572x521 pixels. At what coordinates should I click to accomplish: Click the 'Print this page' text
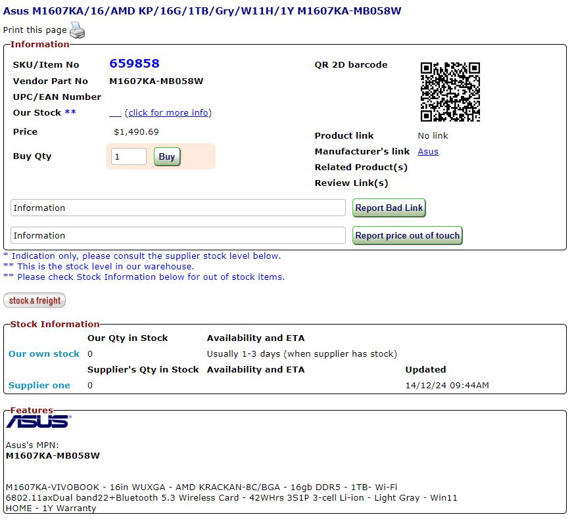click(x=35, y=30)
